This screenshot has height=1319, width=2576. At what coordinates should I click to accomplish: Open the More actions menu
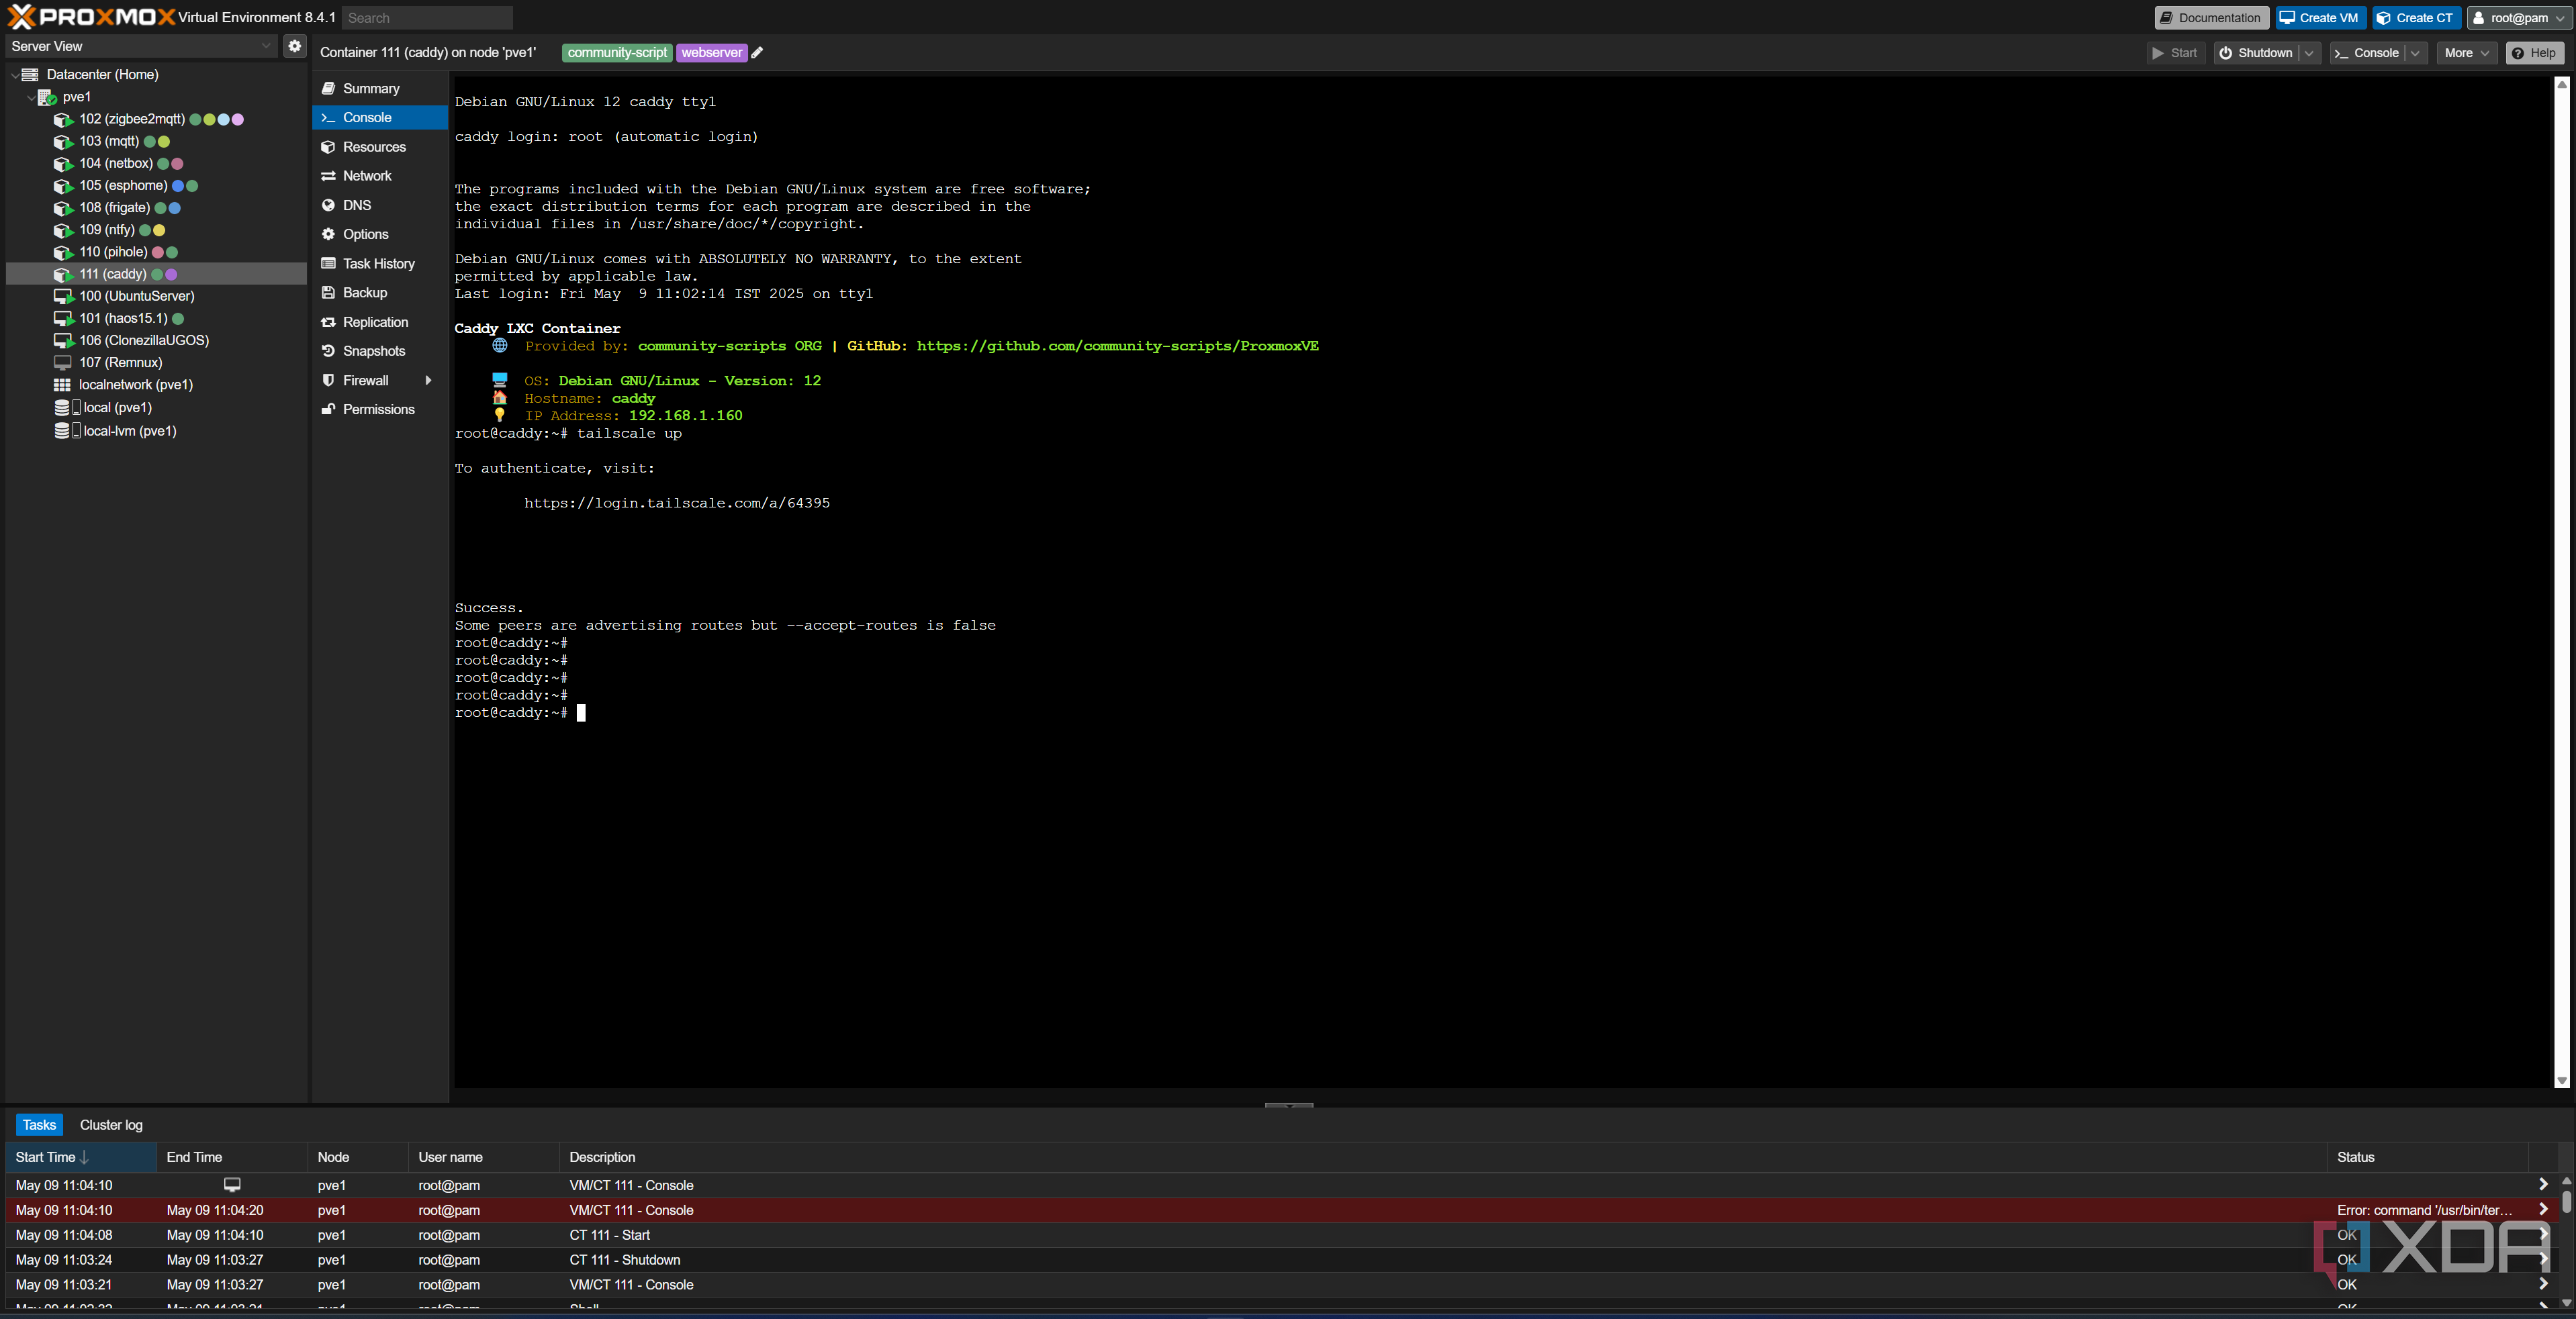[x=2465, y=53]
